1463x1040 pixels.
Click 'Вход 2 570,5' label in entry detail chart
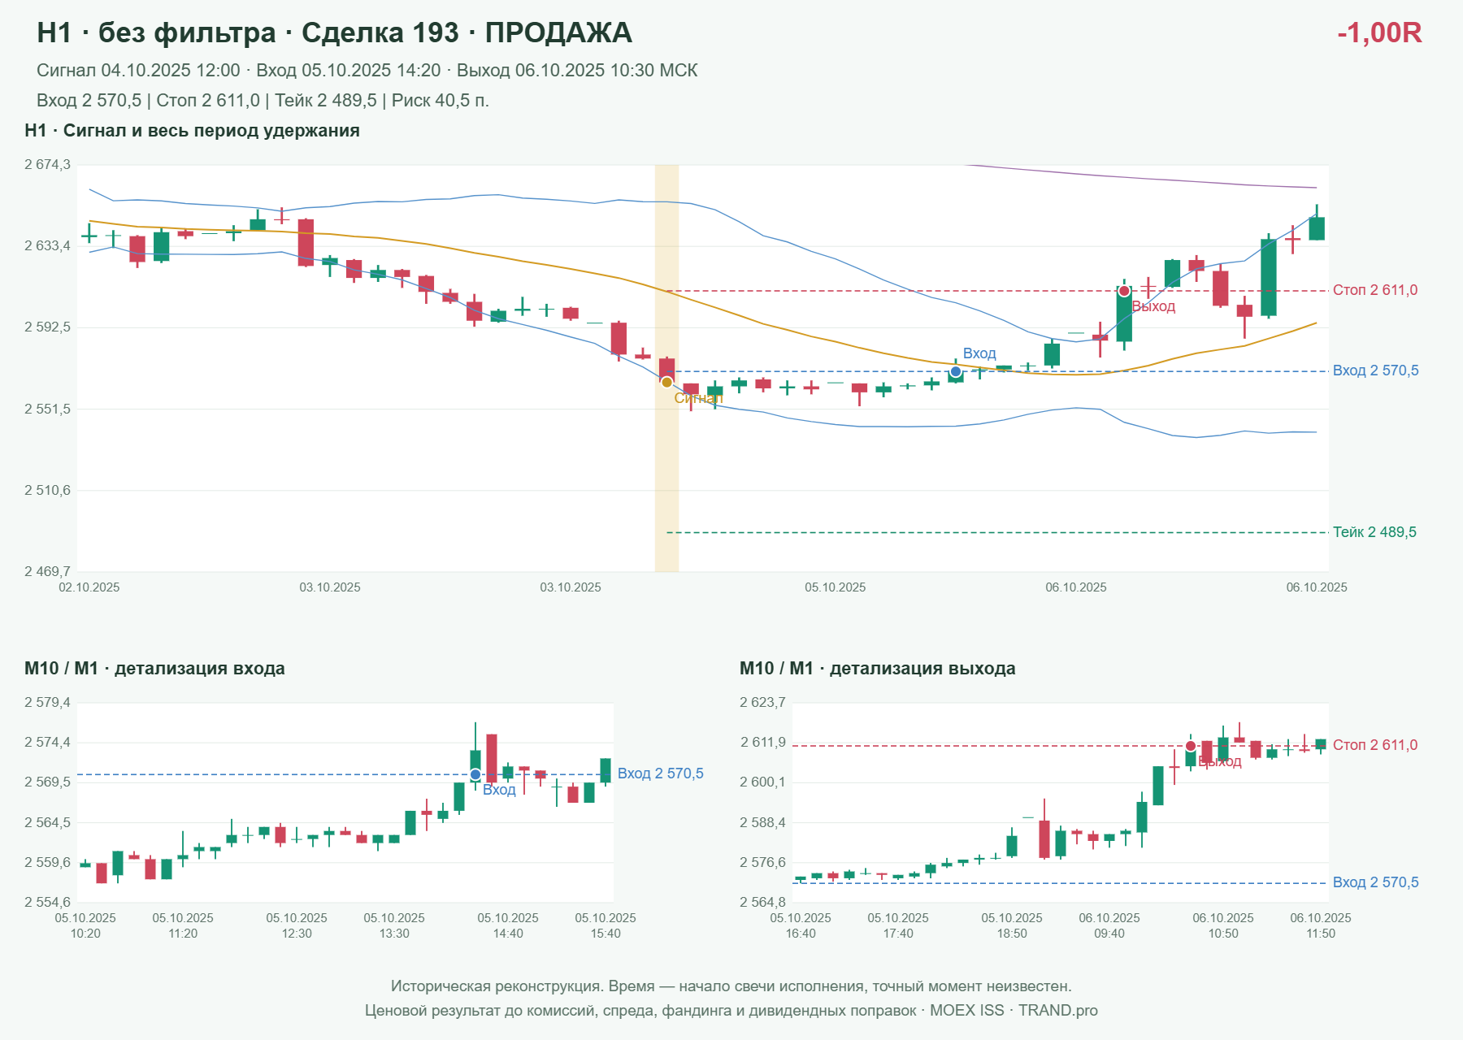click(x=660, y=773)
